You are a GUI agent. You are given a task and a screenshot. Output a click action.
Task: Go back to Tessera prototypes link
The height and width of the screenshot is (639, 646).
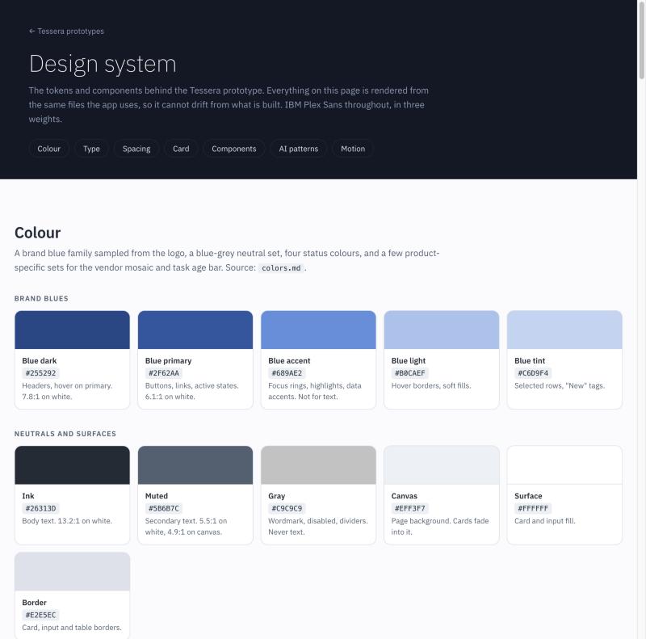point(66,32)
